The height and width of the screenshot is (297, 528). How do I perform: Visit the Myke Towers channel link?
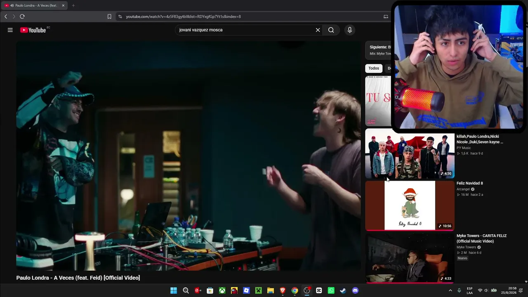[466, 247]
